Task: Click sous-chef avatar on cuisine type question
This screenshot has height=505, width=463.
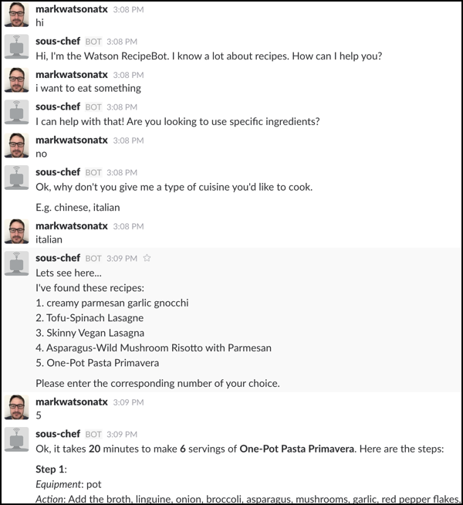Action: (16, 178)
